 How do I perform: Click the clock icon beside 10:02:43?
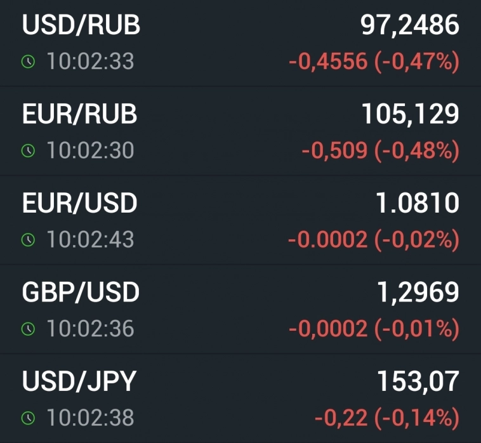pyautogui.click(x=27, y=239)
